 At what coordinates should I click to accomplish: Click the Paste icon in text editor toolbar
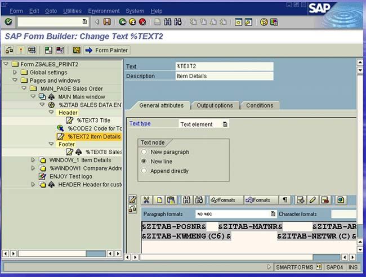point(171,200)
